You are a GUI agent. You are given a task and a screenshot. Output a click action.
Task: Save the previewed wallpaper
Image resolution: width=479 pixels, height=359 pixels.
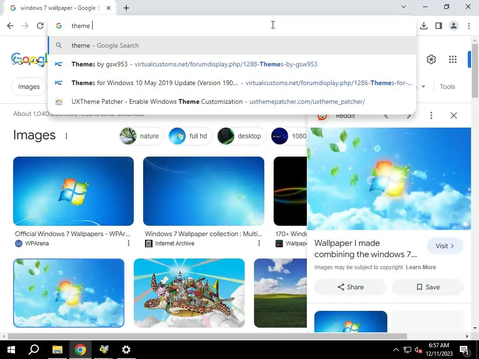(x=428, y=287)
